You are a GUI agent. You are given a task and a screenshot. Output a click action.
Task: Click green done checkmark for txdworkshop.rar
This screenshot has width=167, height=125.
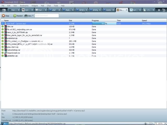(3, 50)
